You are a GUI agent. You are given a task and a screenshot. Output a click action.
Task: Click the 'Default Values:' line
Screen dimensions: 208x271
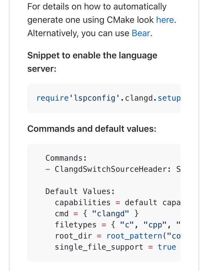(x=80, y=192)
